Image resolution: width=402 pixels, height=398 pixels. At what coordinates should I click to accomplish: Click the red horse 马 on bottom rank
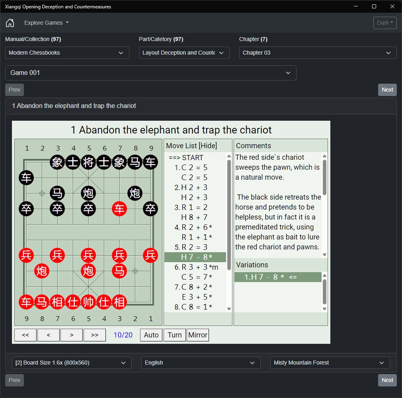pyautogui.click(x=42, y=302)
